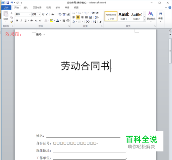Switch to the Review (审阅) tab
The width and height of the screenshot is (172, 160).
67,8
